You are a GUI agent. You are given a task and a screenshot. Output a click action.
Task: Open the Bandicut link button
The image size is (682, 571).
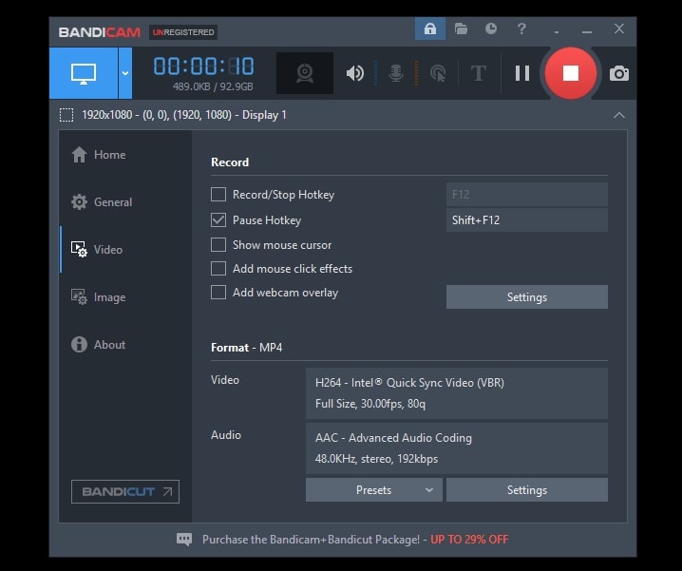125,492
